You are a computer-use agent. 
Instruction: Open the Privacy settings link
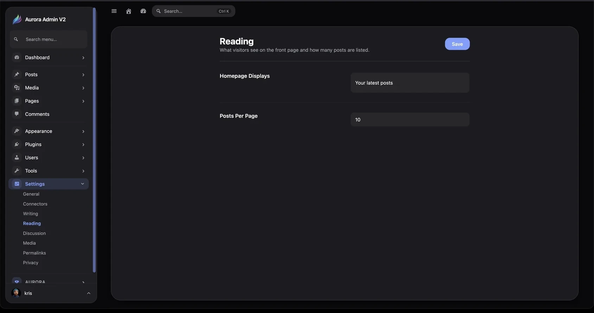pos(31,263)
